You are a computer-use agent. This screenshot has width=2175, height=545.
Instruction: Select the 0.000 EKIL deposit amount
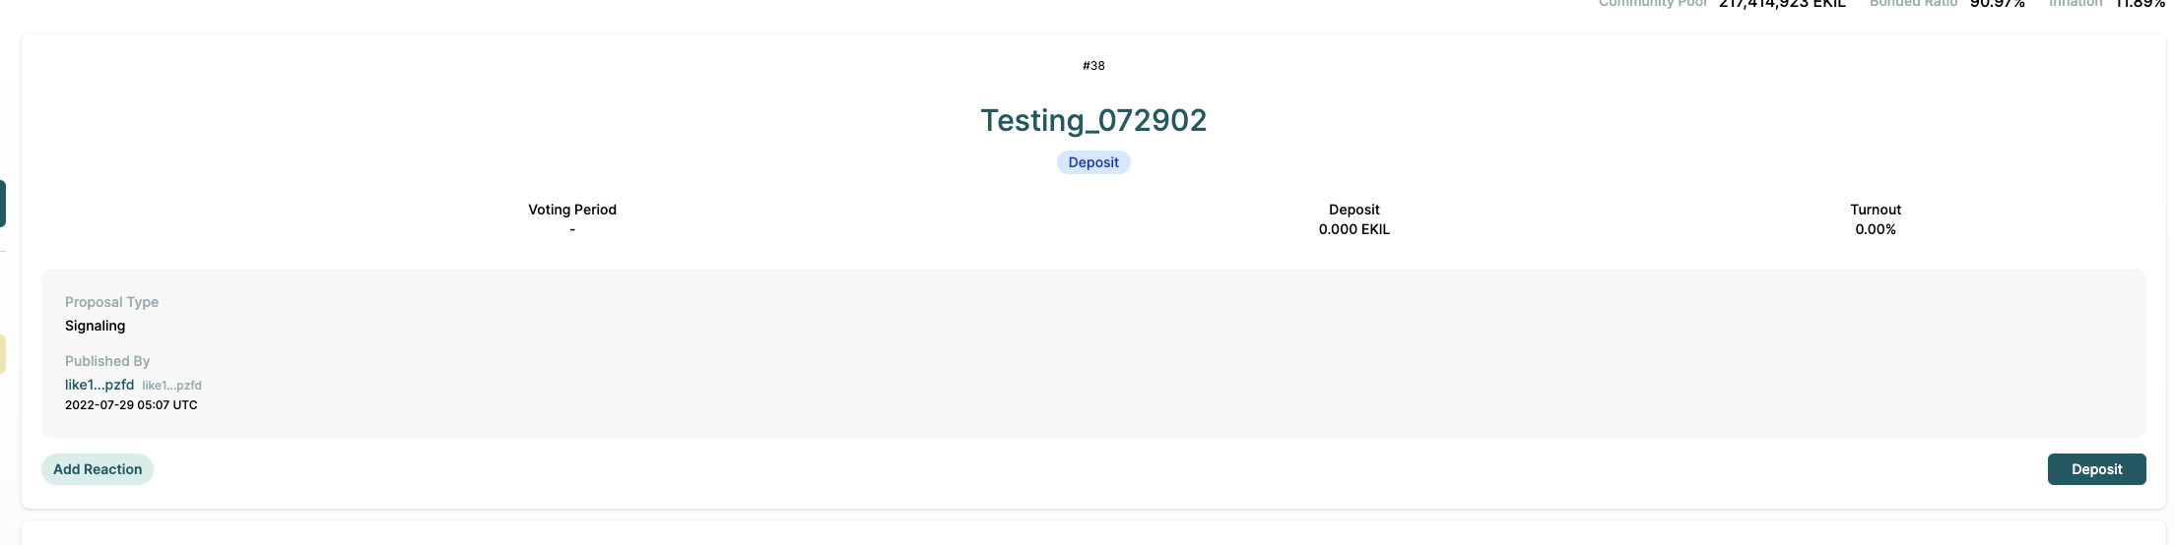(1353, 229)
